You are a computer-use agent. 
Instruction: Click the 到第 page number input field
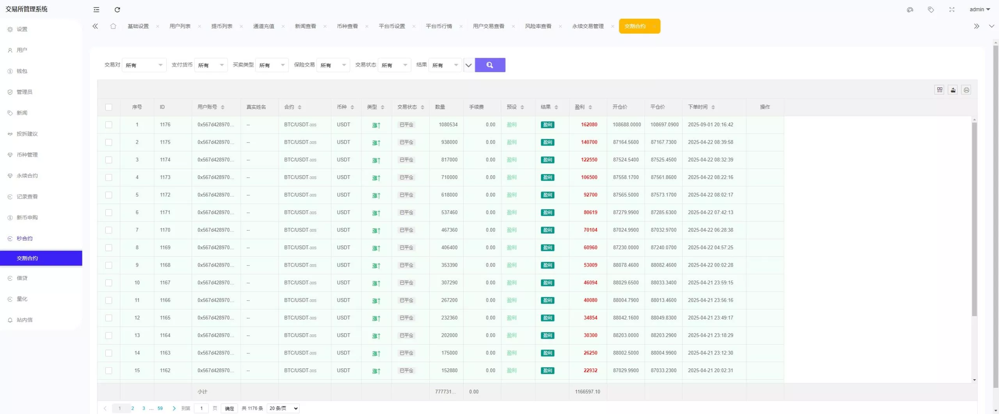click(x=201, y=408)
